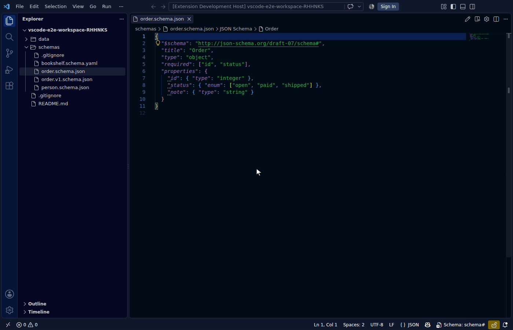Open the Source Control view
This screenshot has height=330, width=513.
(10, 53)
